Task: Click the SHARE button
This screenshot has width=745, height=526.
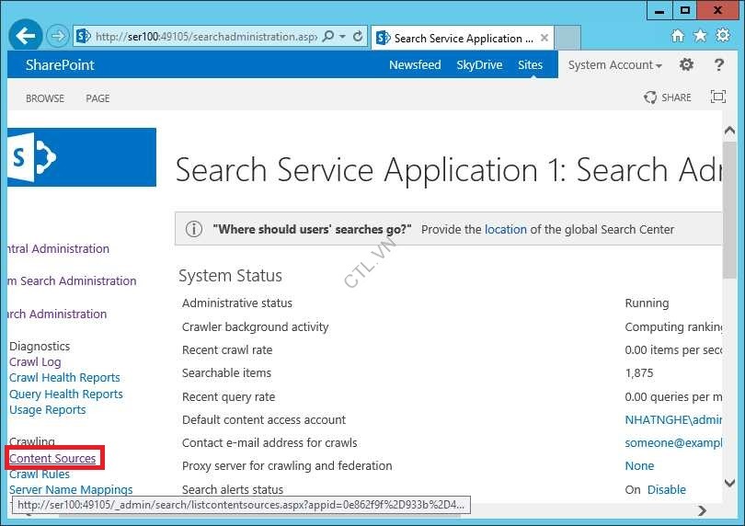Action: tap(667, 97)
